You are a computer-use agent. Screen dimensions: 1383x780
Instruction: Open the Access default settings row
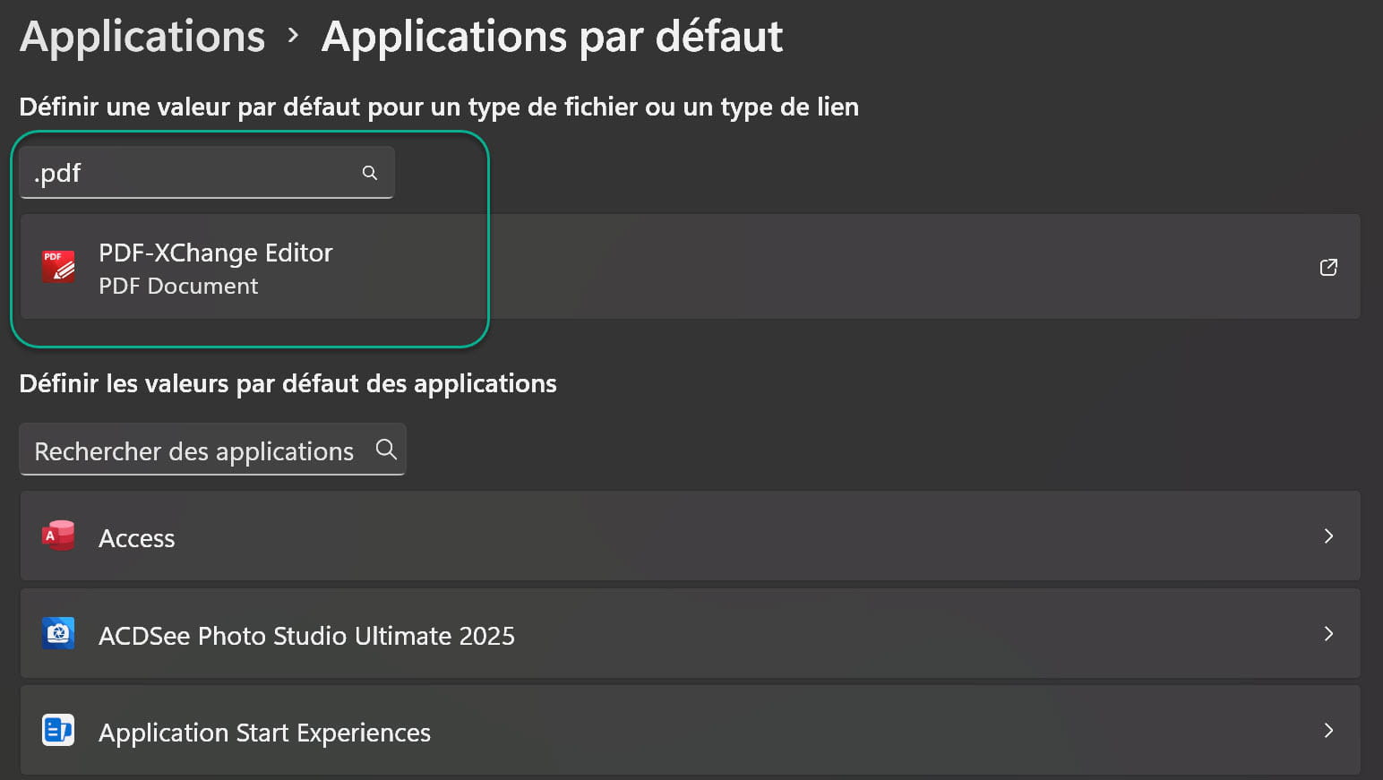coord(690,536)
